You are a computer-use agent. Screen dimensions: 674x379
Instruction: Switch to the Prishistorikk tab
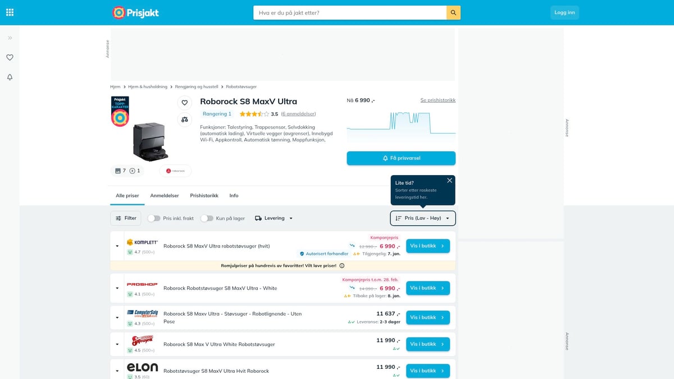tap(204, 195)
